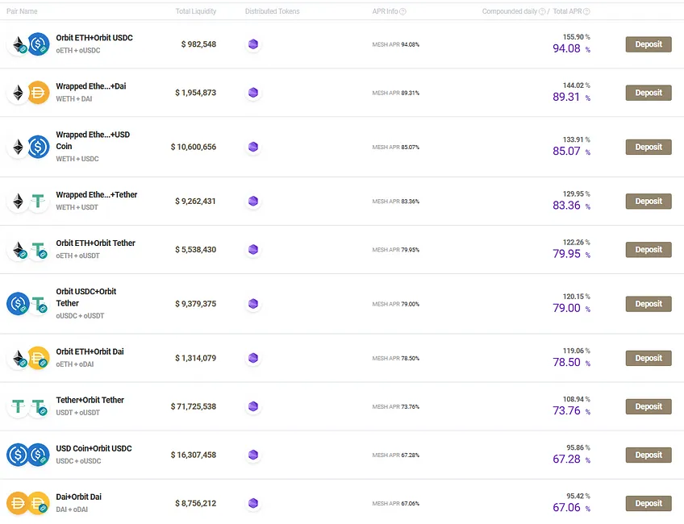The height and width of the screenshot is (524, 684).
Task: Click the 85.07 % total APR value
Action: tap(571, 152)
